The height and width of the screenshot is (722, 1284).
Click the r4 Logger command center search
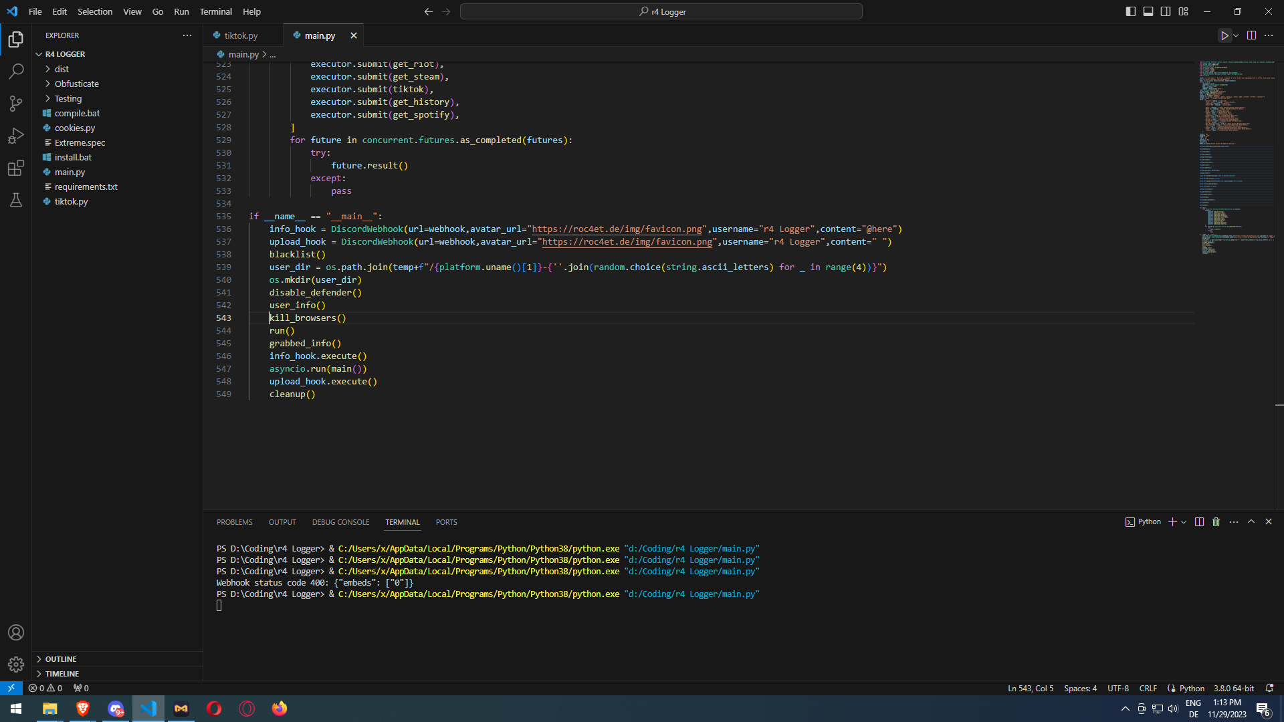click(x=661, y=11)
